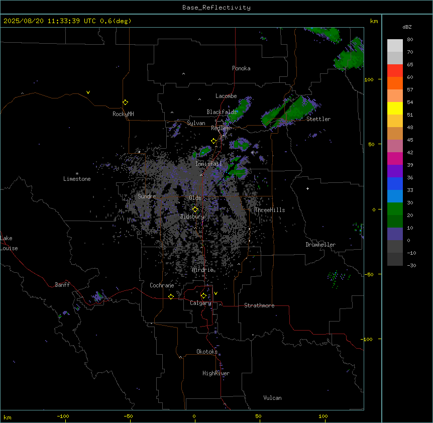Image resolution: width=433 pixels, height=423 pixels.
Task: Select the Strathmore label
Action: coord(259,305)
